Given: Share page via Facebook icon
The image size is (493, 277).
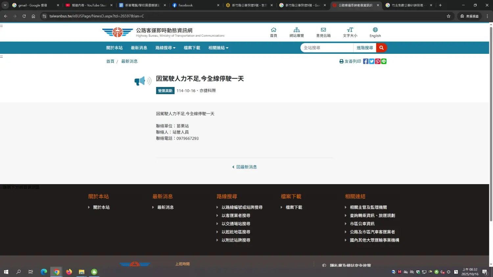Looking at the screenshot, I should point(365,61).
